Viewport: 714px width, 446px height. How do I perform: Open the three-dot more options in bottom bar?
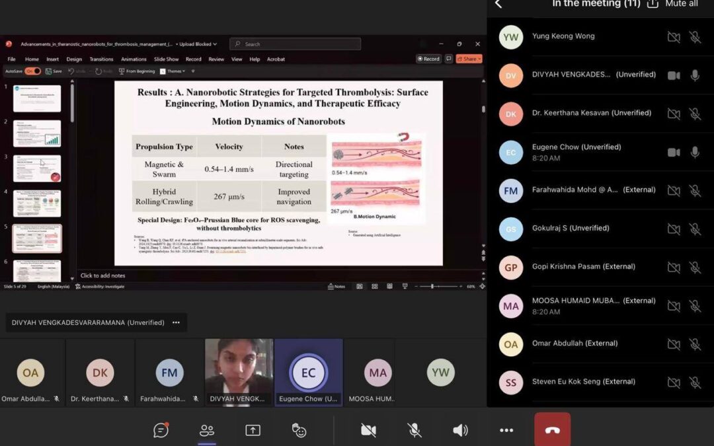[506, 430]
